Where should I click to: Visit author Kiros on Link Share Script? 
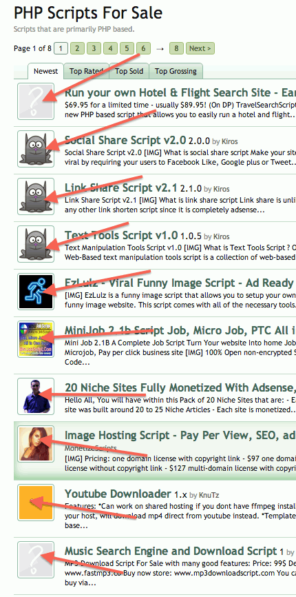[221, 189]
